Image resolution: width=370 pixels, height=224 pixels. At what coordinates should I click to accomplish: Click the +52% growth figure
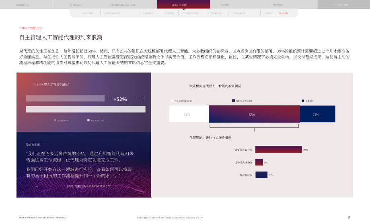[x=120, y=99]
